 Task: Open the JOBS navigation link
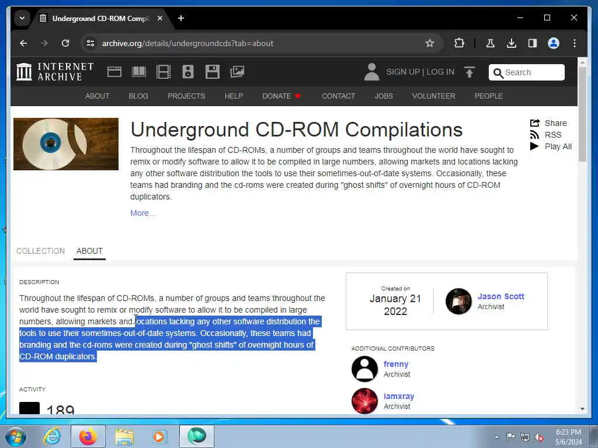[x=384, y=96]
